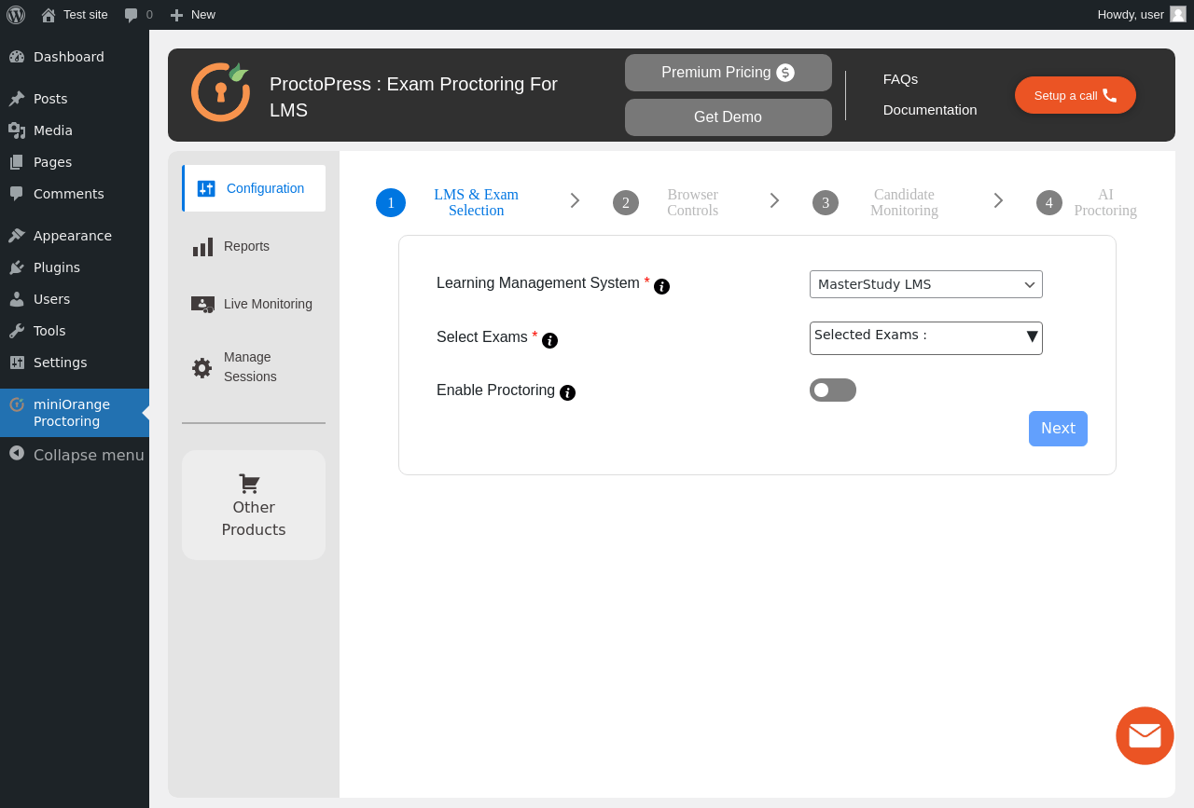Open the Other Products card

(x=254, y=505)
